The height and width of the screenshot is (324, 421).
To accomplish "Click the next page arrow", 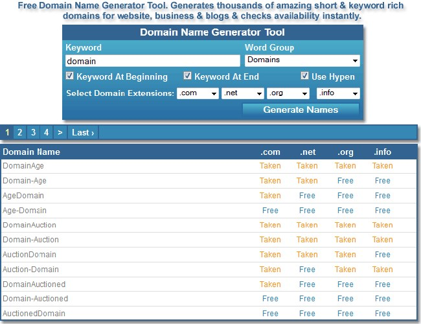I will (60, 132).
